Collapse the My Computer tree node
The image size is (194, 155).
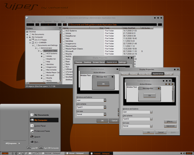coord(27,37)
